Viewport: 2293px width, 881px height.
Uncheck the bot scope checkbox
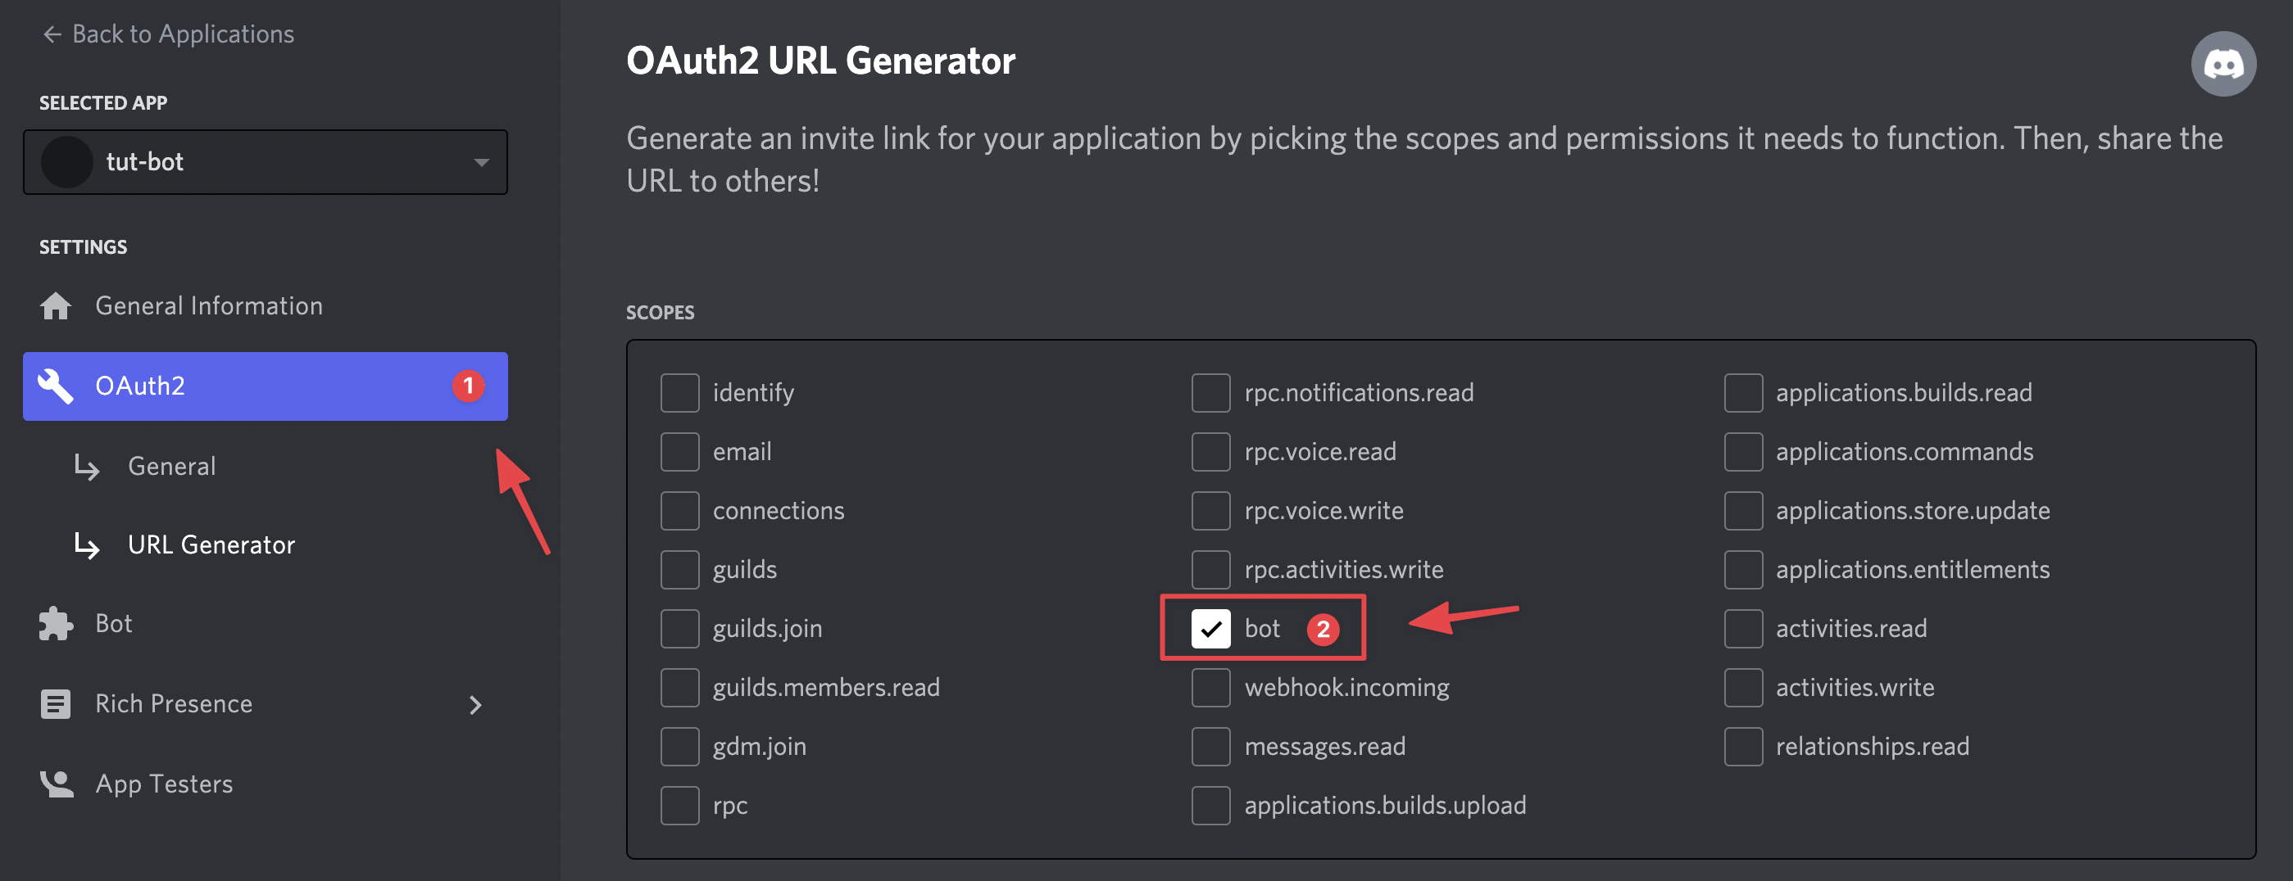click(x=1210, y=629)
